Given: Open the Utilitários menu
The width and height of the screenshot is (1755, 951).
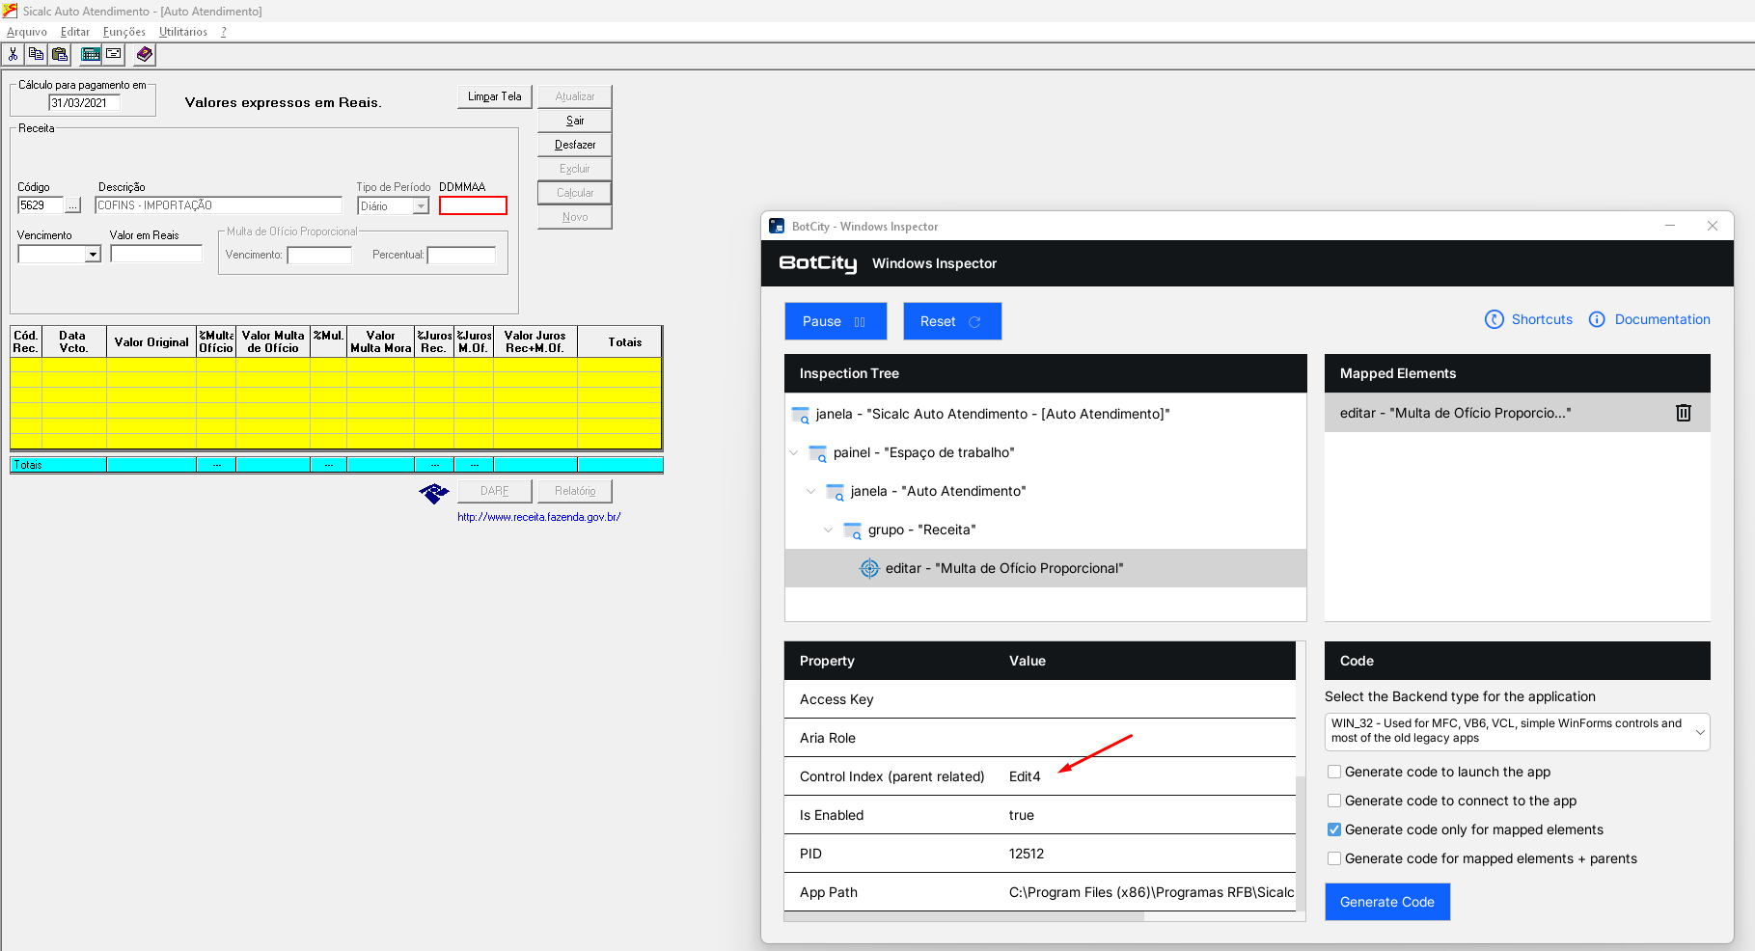Looking at the screenshot, I should [x=183, y=32].
